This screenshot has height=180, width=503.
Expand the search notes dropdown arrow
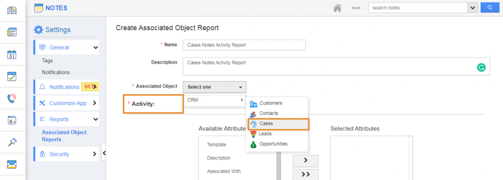point(473,8)
